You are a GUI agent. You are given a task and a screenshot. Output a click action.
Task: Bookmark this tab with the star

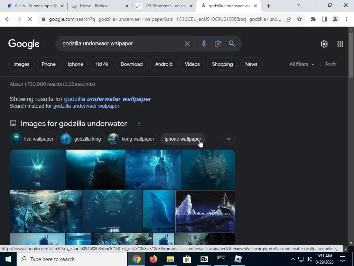pos(299,19)
